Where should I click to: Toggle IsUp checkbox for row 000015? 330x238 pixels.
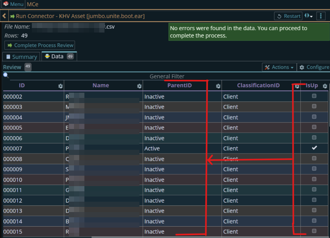[x=314, y=231]
